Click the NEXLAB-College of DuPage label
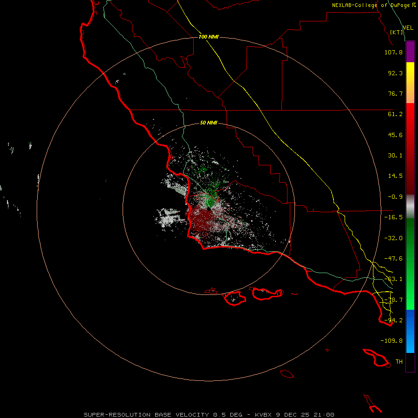Viewport: 418px width, 418px height. point(373,5)
